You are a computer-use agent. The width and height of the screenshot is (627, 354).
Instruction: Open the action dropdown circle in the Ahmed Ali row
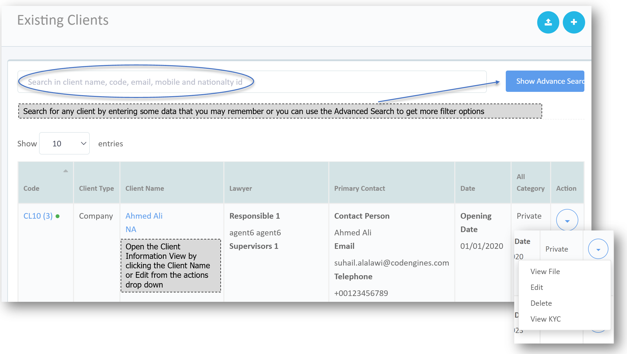[567, 220]
